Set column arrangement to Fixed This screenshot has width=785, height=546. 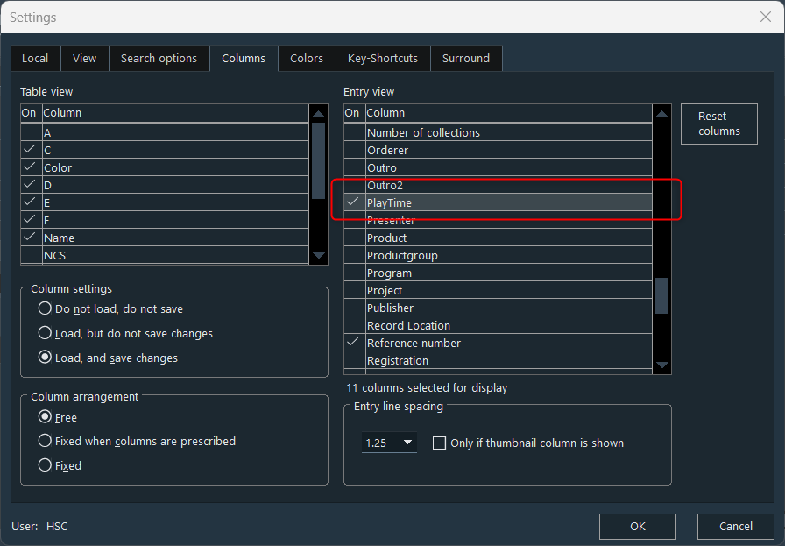(x=45, y=466)
